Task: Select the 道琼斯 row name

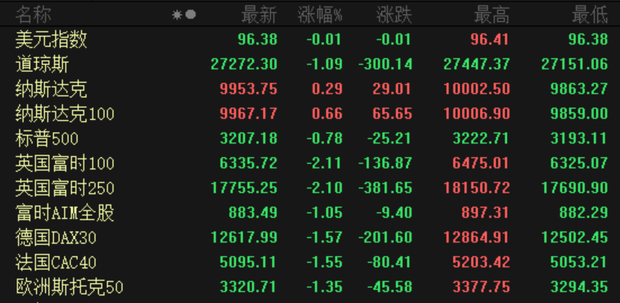Action: point(42,64)
